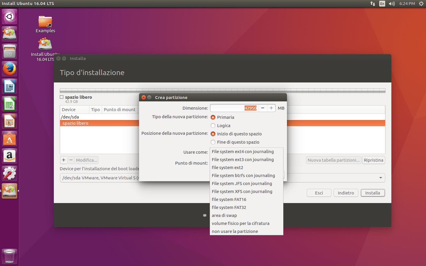Image resolution: width=426 pixels, height=266 pixels.
Task: Click the + icon to add a partition
Action: pos(64,160)
